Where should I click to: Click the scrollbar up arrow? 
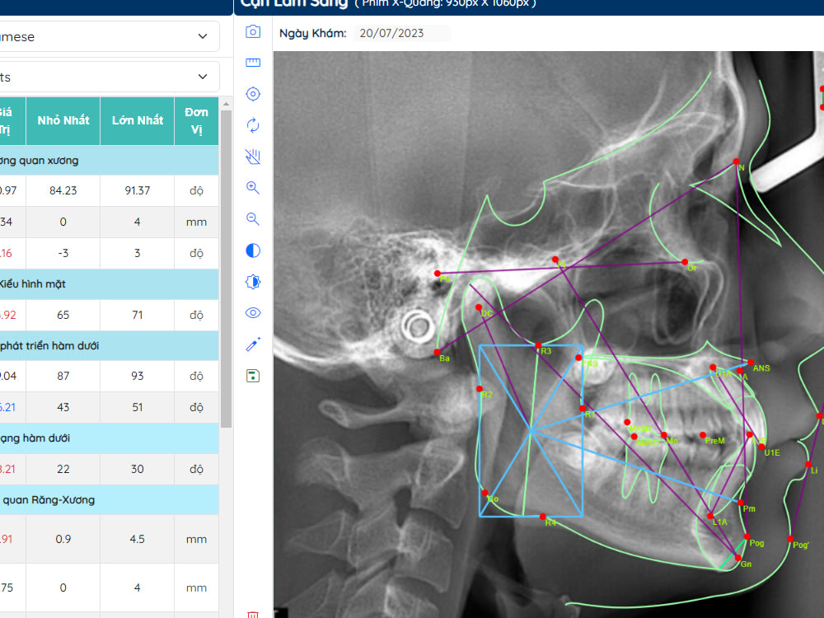pyautogui.click(x=226, y=104)
